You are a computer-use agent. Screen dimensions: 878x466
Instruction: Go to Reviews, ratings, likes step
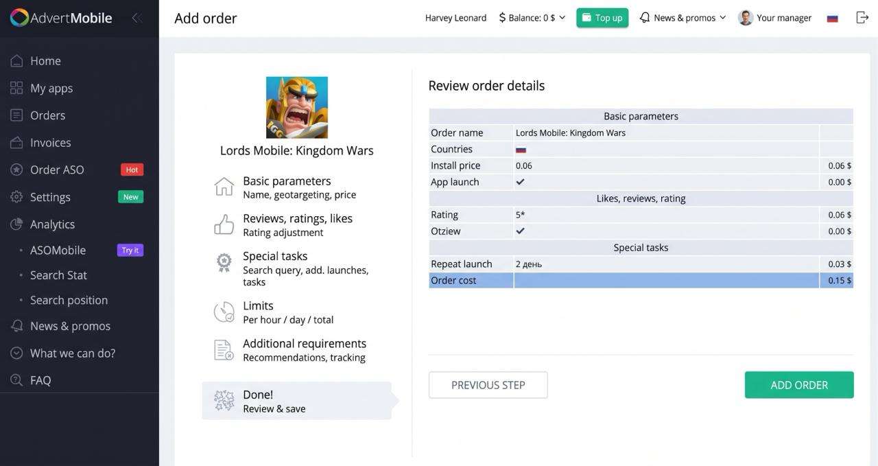tap(297, 225)
